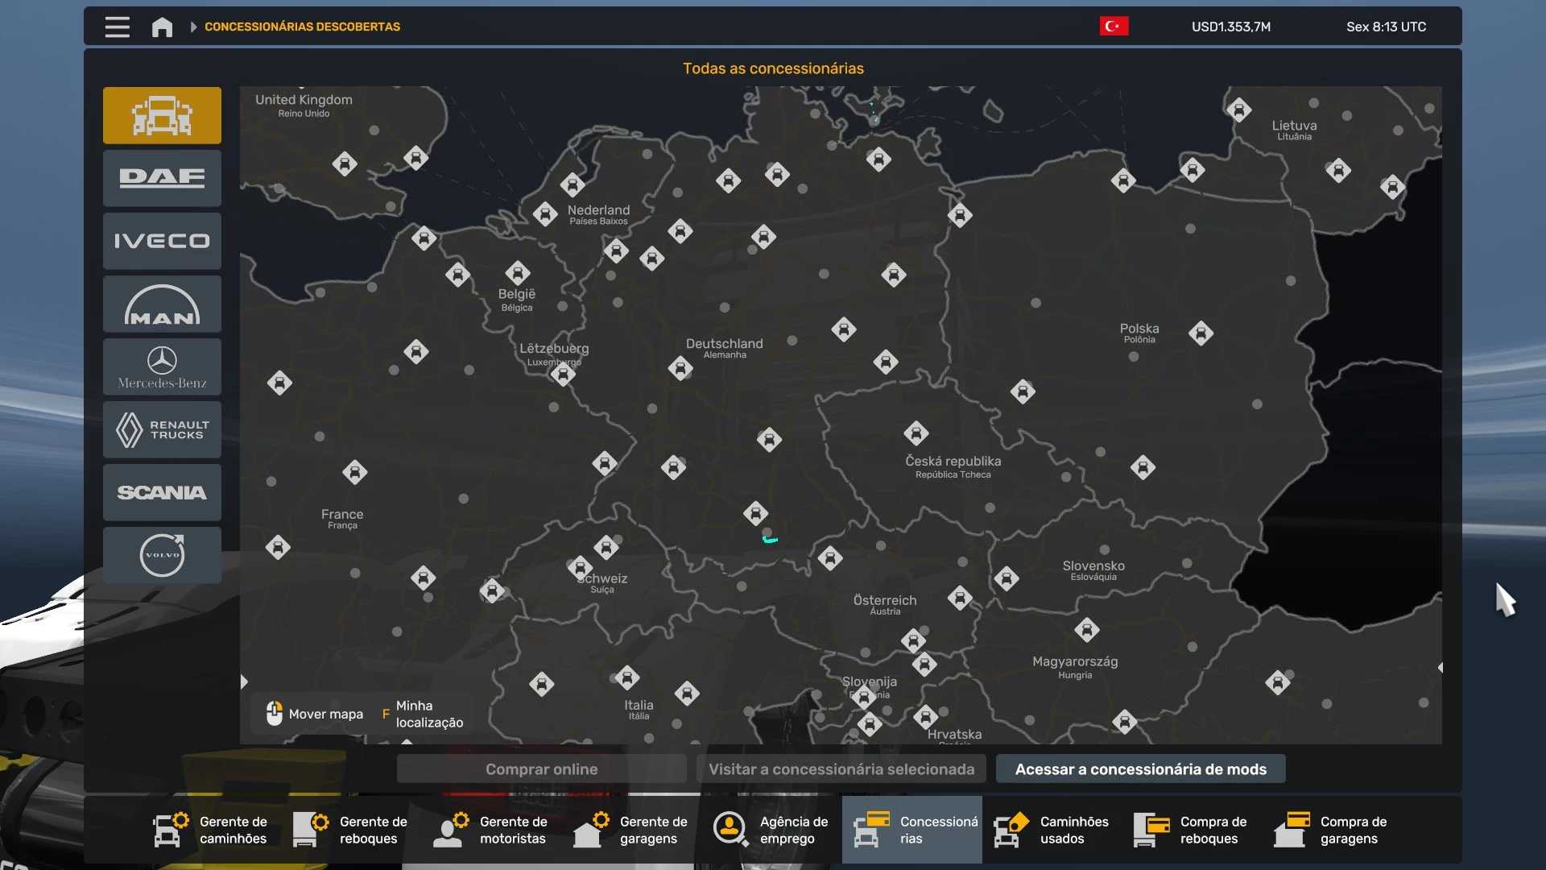Select the DAF brand filter
The width and height of the screenshot is (1546, 870).
pos(162,178)
